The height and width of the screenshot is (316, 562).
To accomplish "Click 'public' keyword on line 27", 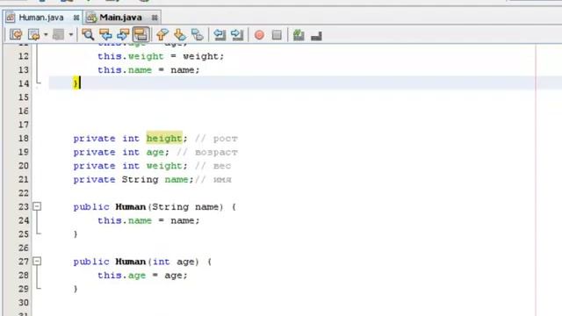I will click(91, 262).
